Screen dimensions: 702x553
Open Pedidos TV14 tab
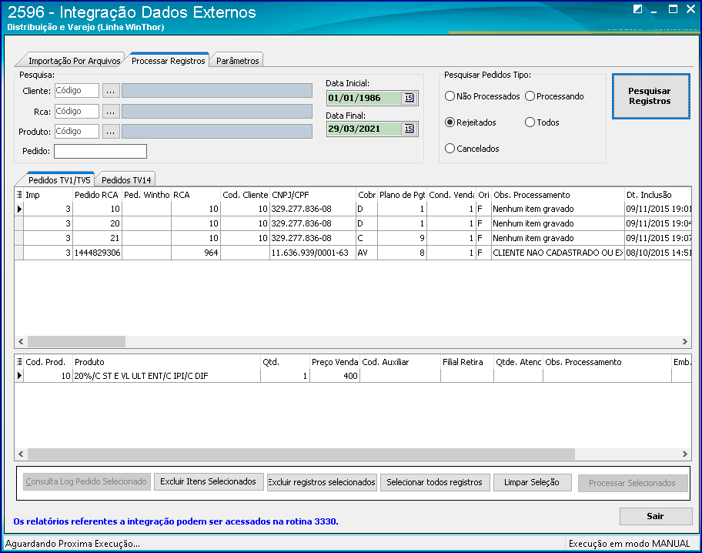126,179
